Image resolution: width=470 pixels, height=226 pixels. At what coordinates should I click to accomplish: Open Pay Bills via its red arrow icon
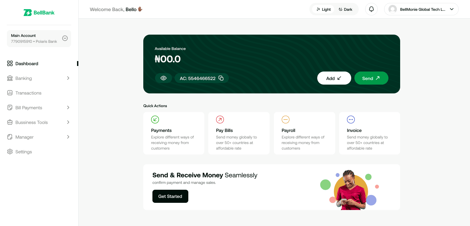click(220, 120)
